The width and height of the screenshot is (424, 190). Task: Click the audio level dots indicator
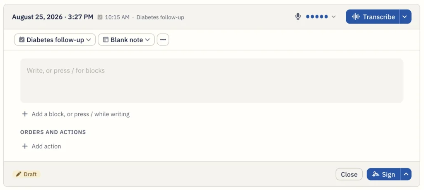click(317, 17)
